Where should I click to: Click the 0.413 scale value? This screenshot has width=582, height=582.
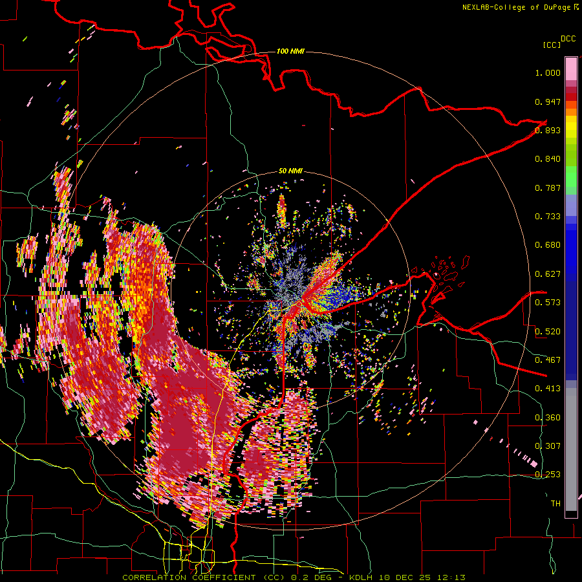[548, 389]
